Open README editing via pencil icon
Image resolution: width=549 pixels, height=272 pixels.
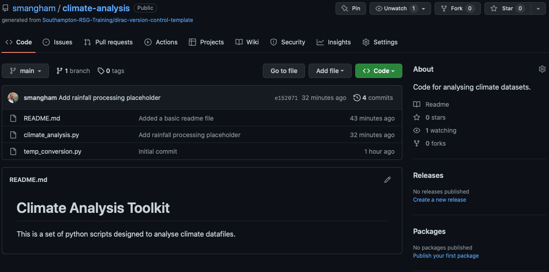tap(388, 179)
